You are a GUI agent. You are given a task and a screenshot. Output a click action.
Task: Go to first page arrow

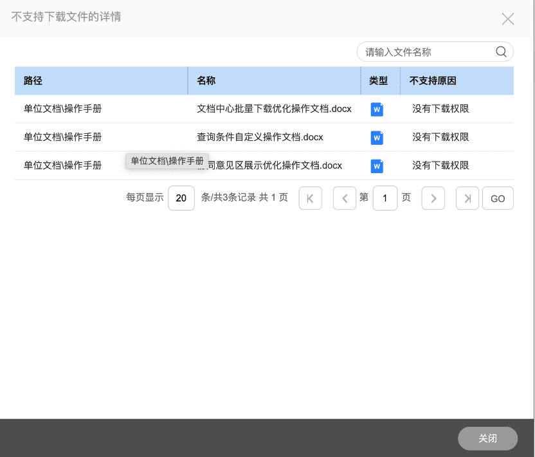(x=310, y=198)
